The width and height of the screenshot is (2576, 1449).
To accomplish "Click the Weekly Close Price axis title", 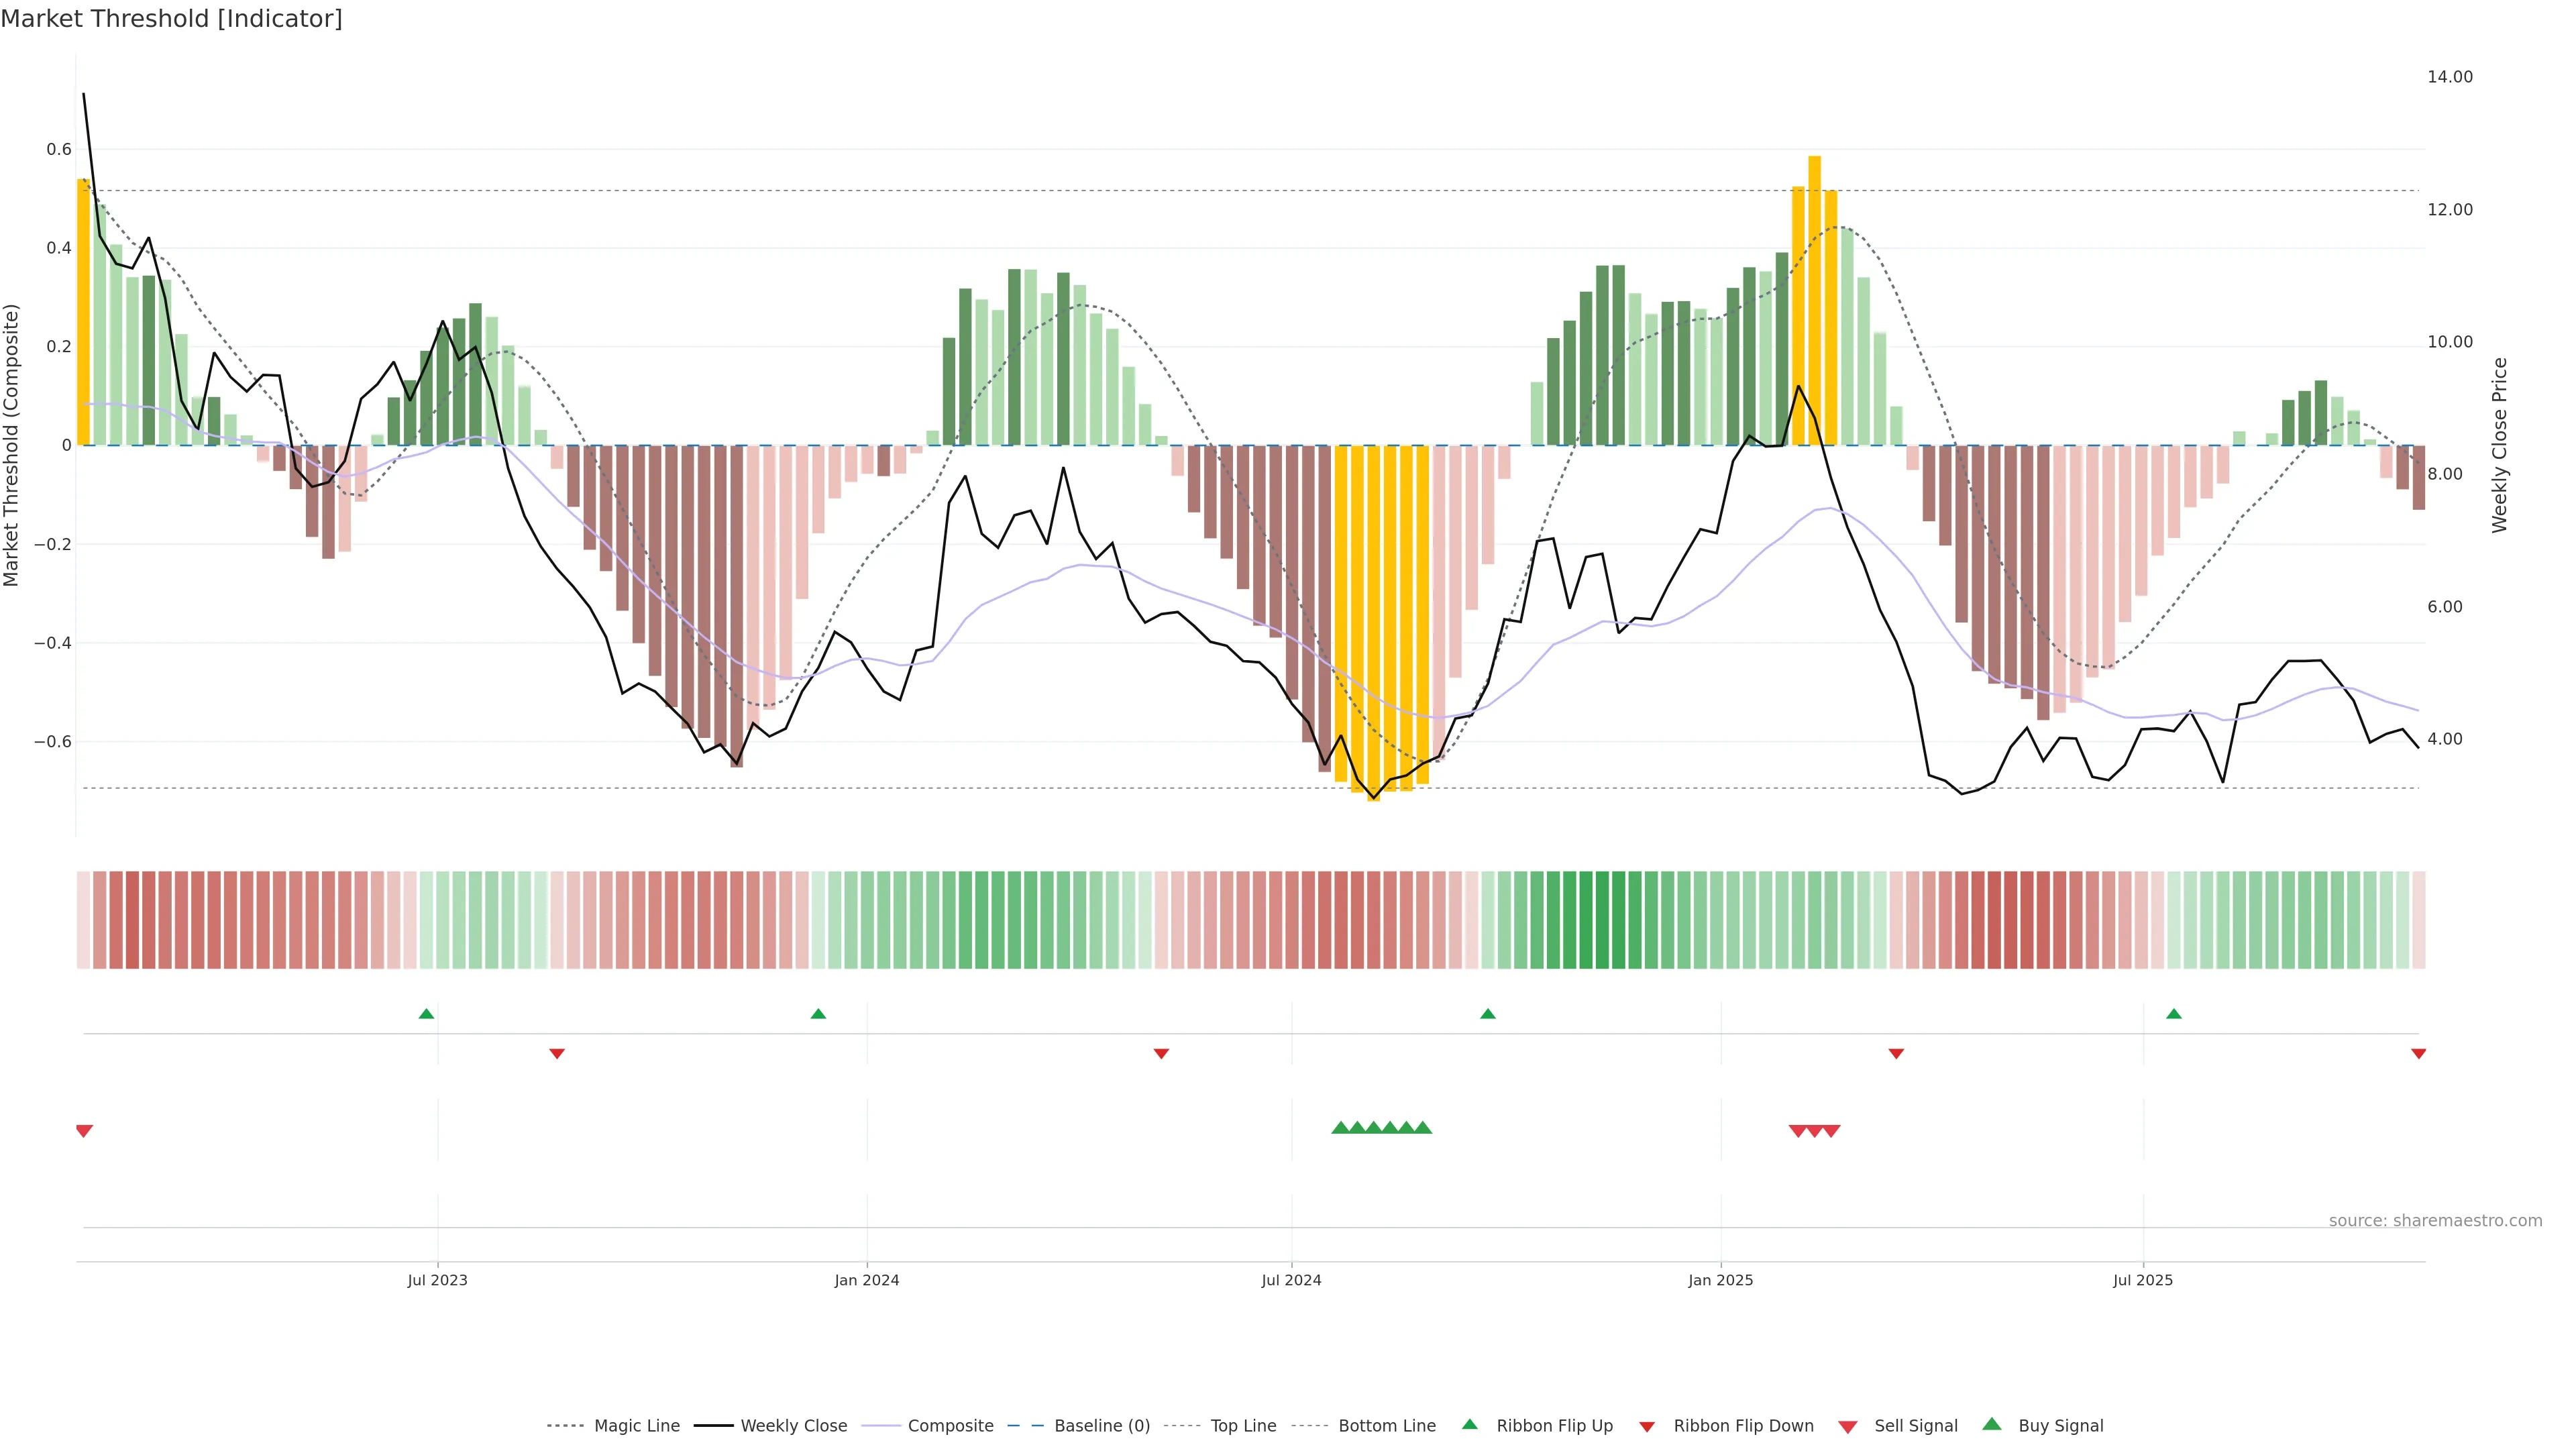I will click(2499, 445).
